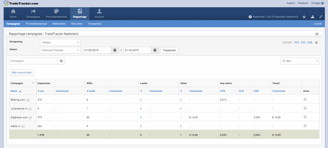The image size is (328, 148).
Task: Open Campagnes in the top navigation
Action: (33, 14)
